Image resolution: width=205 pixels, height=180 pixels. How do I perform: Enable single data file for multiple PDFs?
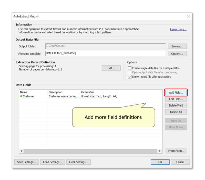pos(130,68)
